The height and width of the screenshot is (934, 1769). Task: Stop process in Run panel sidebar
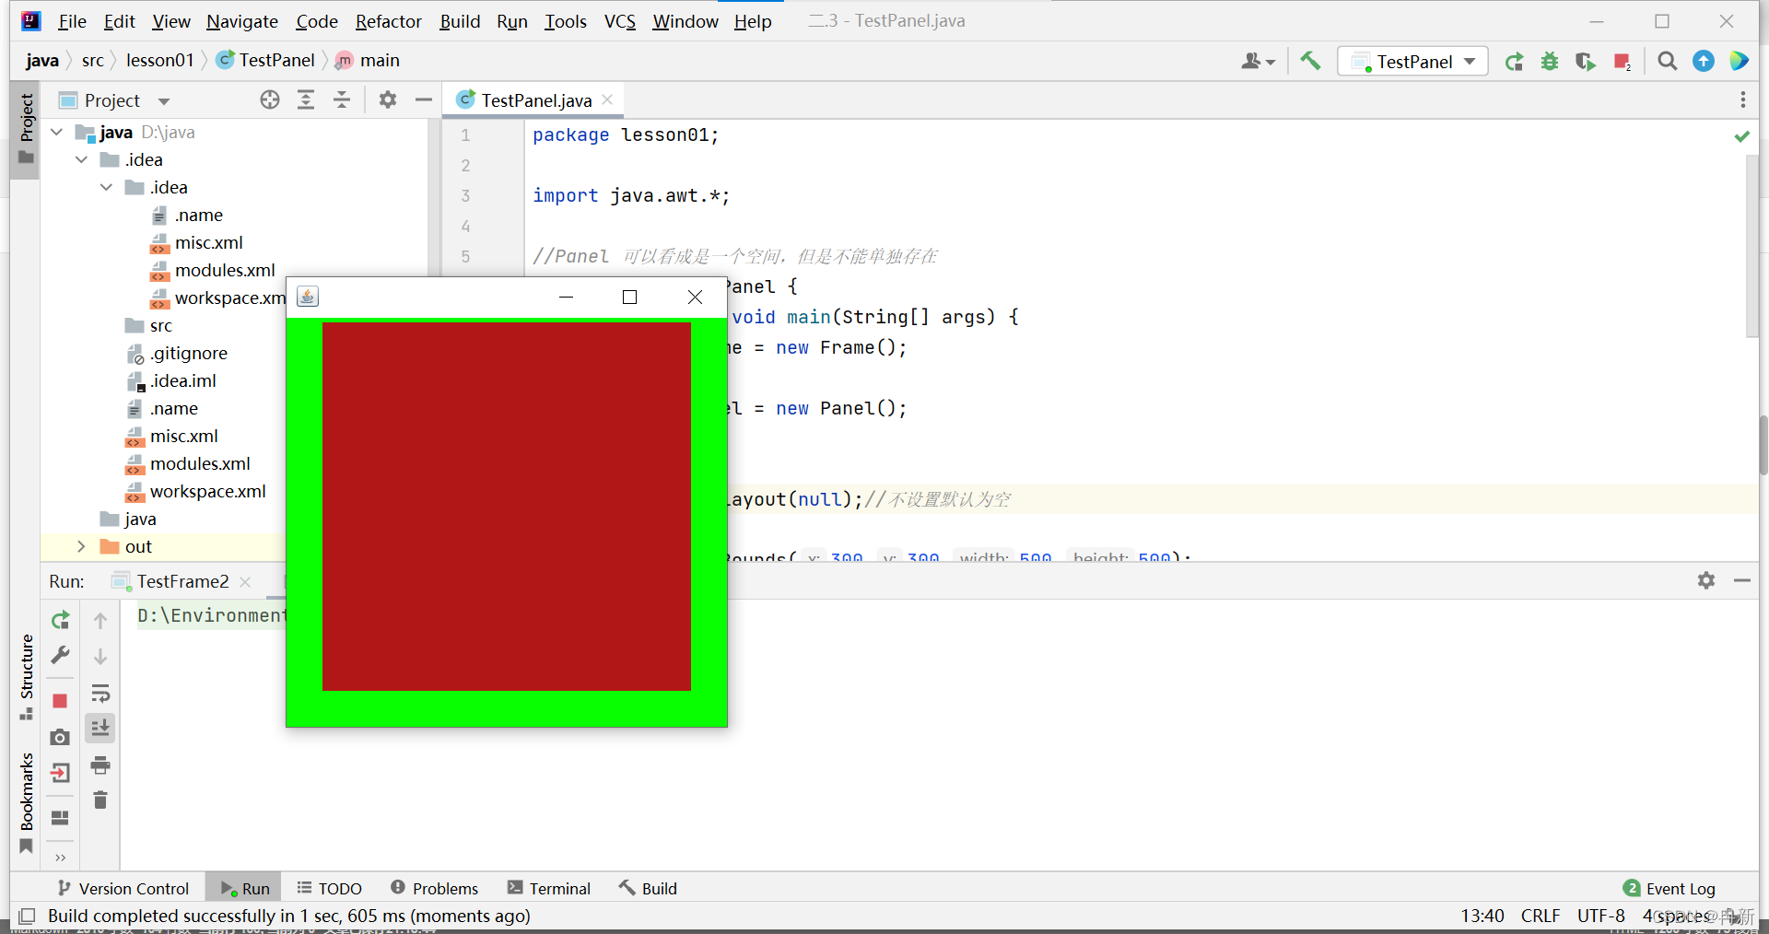(x=60, y=701)
